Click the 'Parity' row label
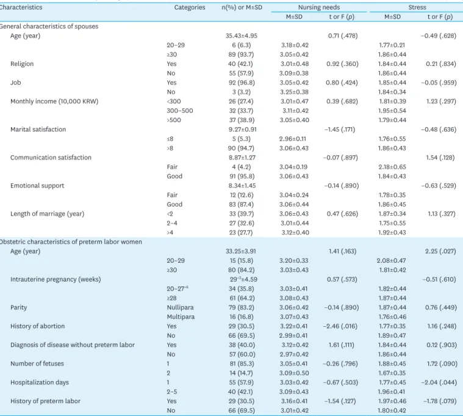Screen dimensions: 463x416 tap(18, 307)
